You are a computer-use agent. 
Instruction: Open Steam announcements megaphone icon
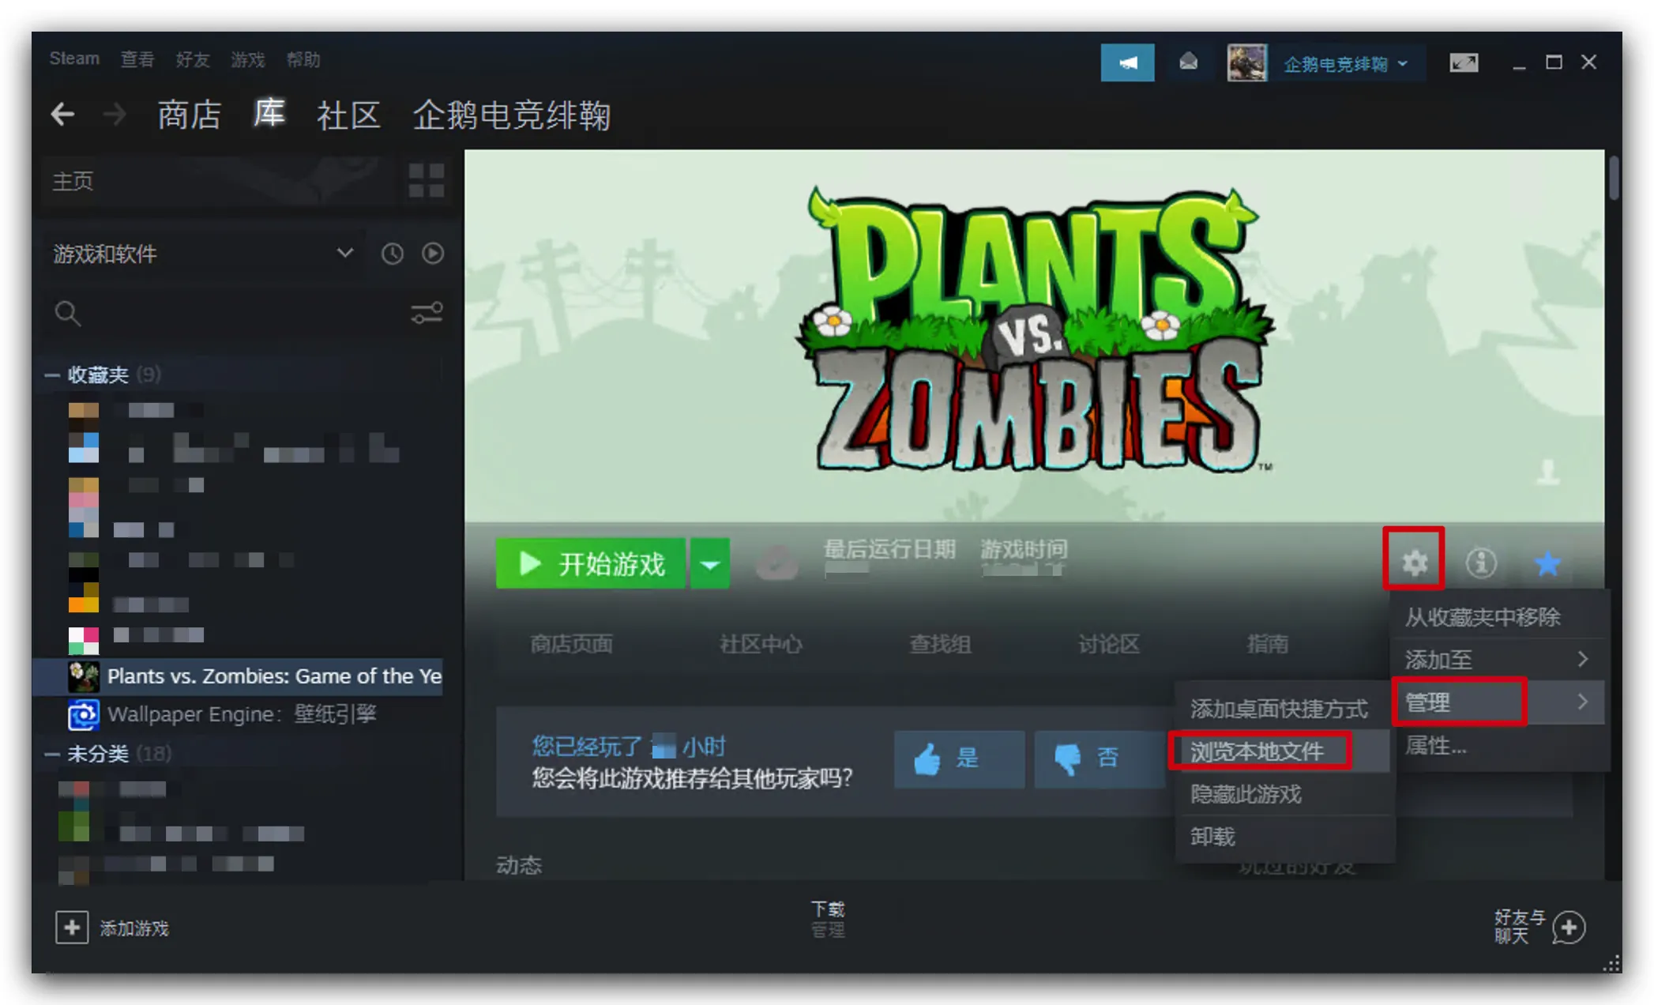pos(1127,62)
